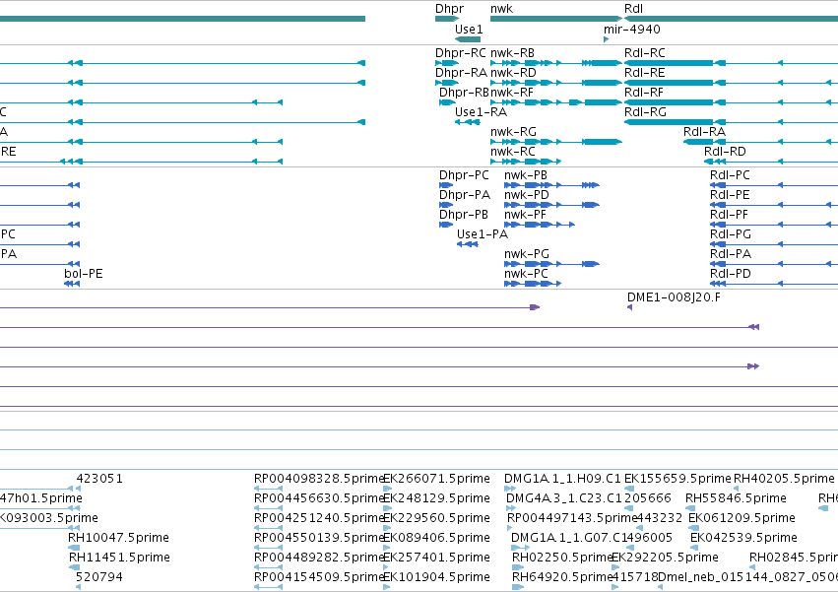The height and width of the screenshot is (592, 838).
Task: Select transcript Rdl-RA
Action: pyautogui.click(x=761, y=142)
